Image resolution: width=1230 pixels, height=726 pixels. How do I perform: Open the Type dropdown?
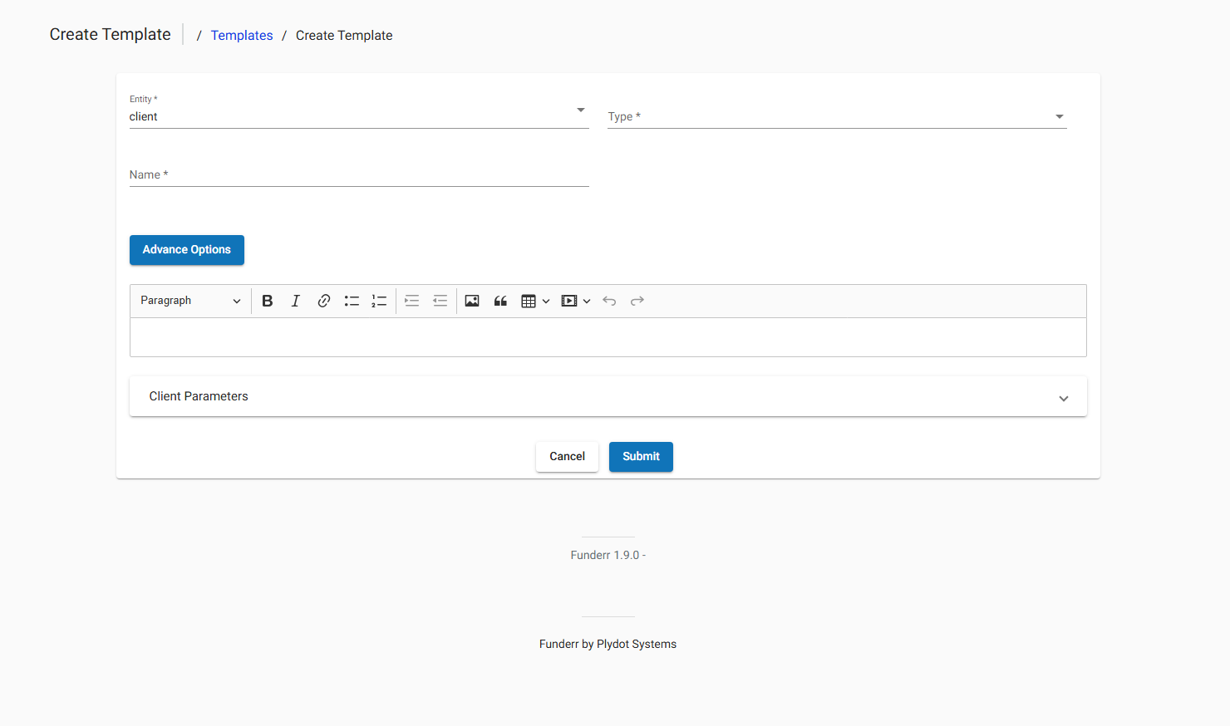pyautogui.click(x=1059, y=116)
